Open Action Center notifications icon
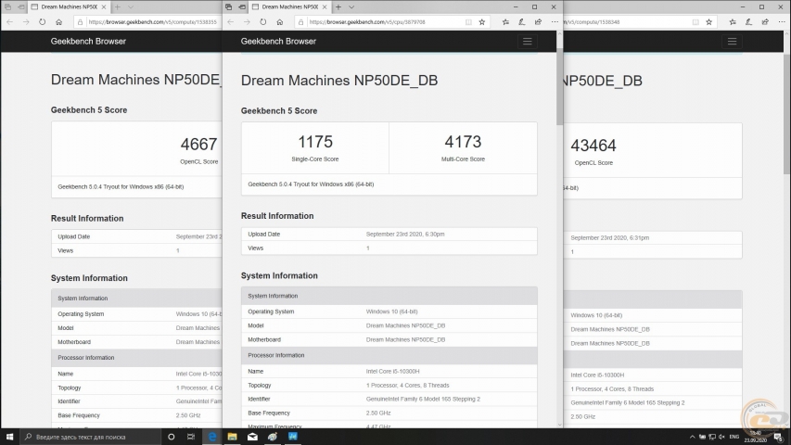Viewport: 791px width, 445px height. click(x=778, y=437)
